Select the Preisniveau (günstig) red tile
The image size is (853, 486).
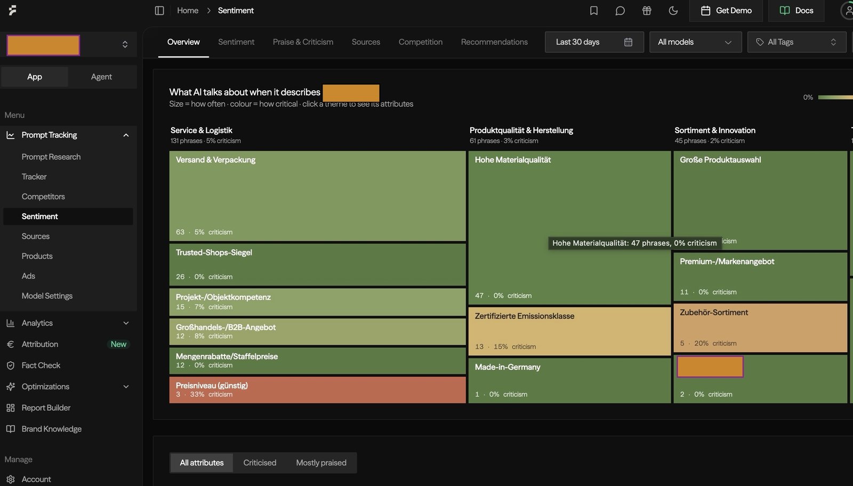[x=317, y=390]
